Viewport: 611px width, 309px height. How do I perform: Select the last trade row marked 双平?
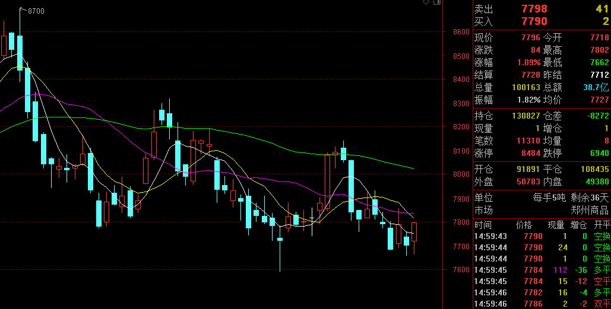click(x=540, y=304)
